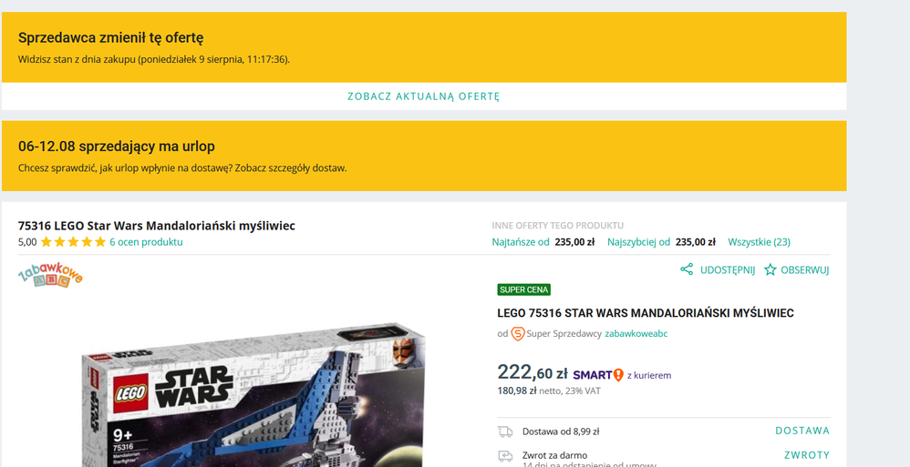This screenshot has width=910, height=467.
Task: Click the free returns box icon
Action: pos(505,456)
